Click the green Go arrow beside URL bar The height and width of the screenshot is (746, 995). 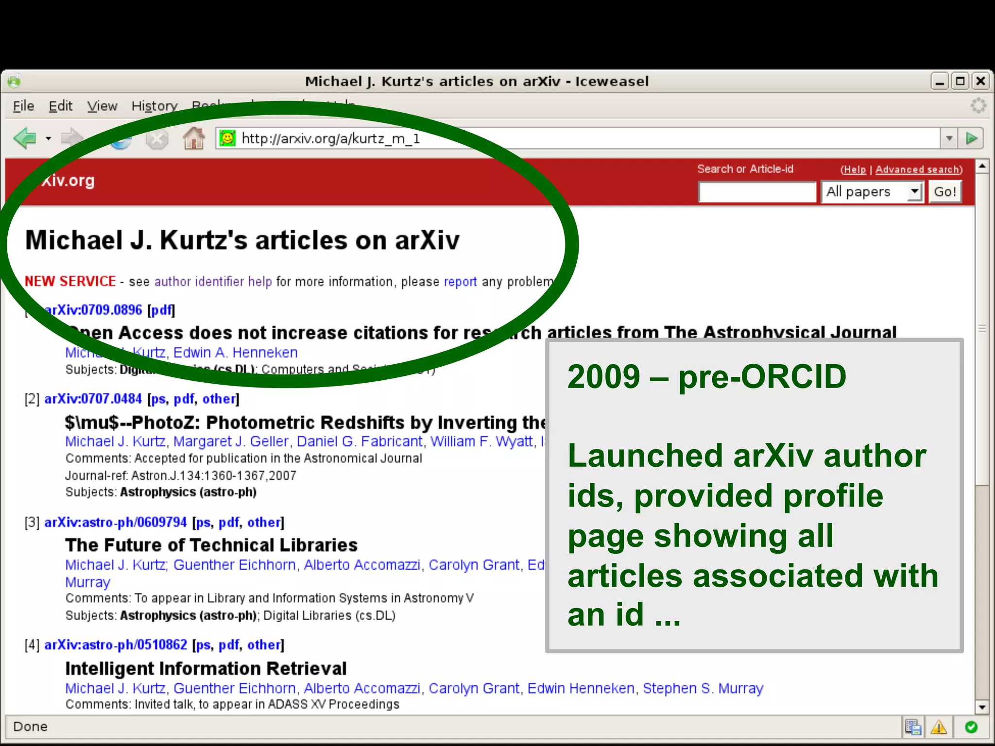click(x=971, y=139)
